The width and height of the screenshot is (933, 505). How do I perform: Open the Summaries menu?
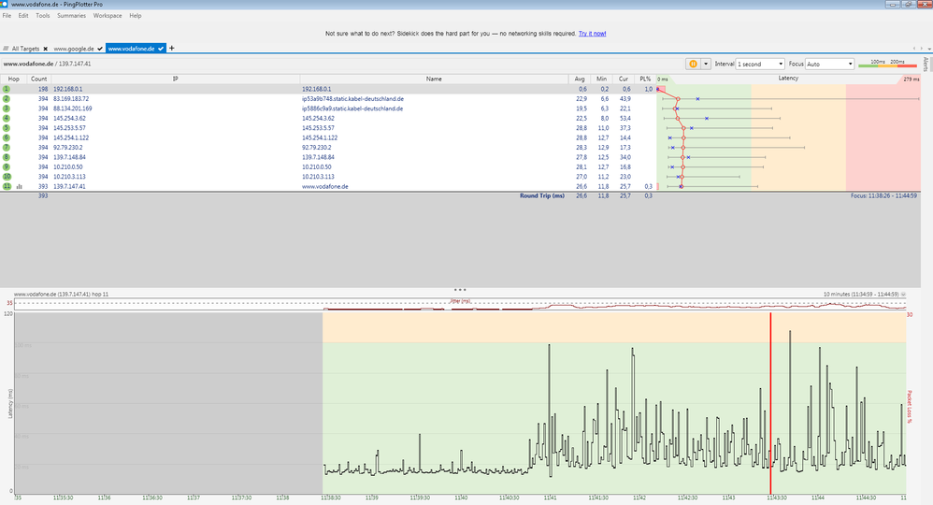71,16
